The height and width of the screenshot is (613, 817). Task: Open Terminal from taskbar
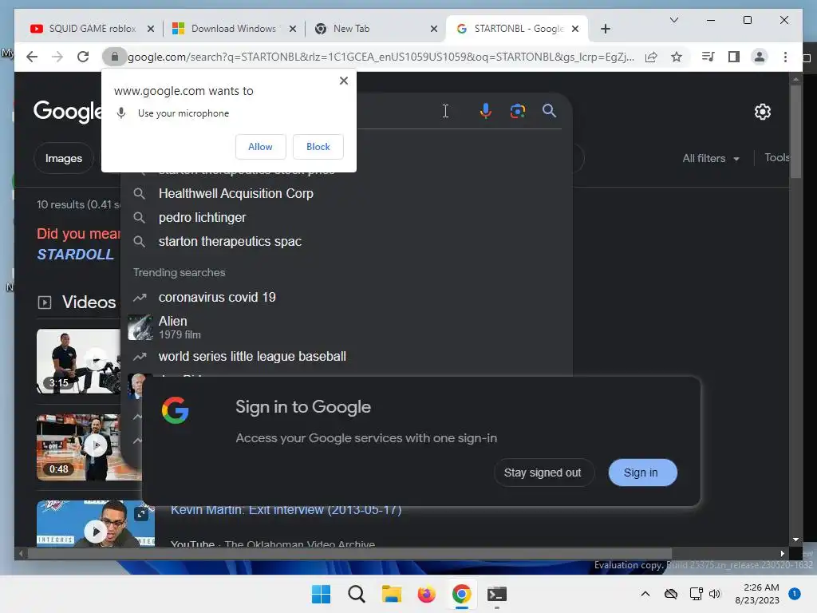tap(496, 594)
